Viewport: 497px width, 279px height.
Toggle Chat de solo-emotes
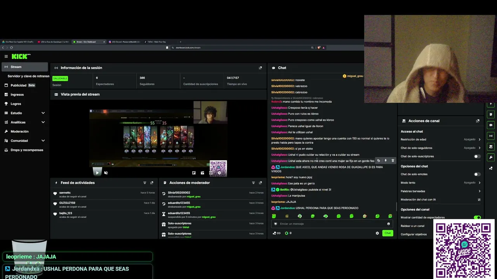(477, 174)
